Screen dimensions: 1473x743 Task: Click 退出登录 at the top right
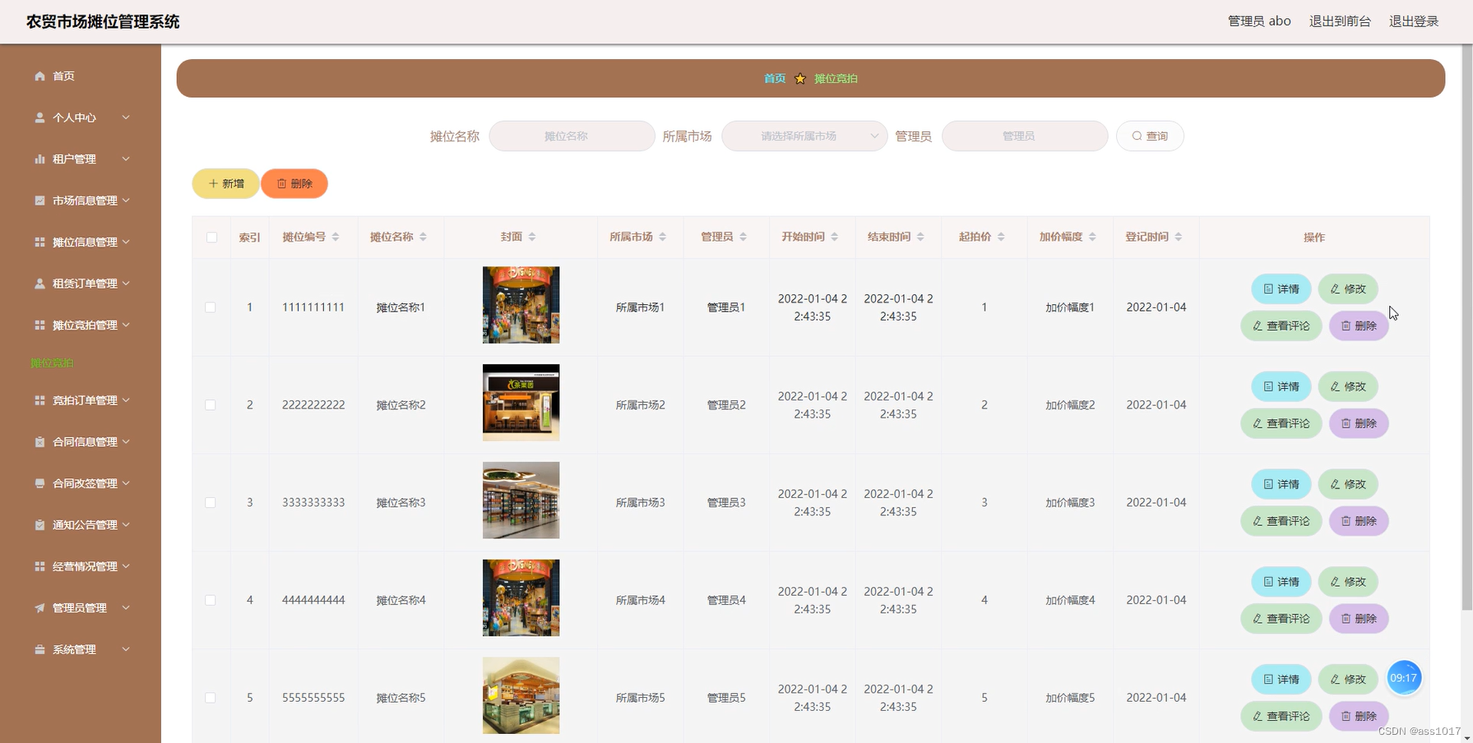(1413, 21)
